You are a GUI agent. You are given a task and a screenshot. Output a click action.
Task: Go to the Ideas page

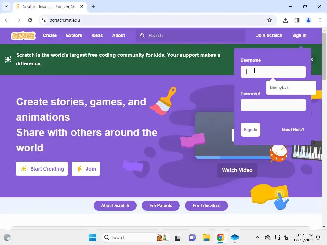(97, 36)
